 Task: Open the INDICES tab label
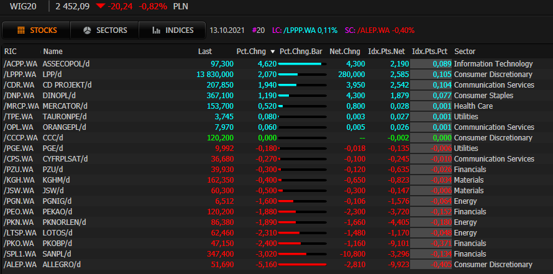[179, 30]
